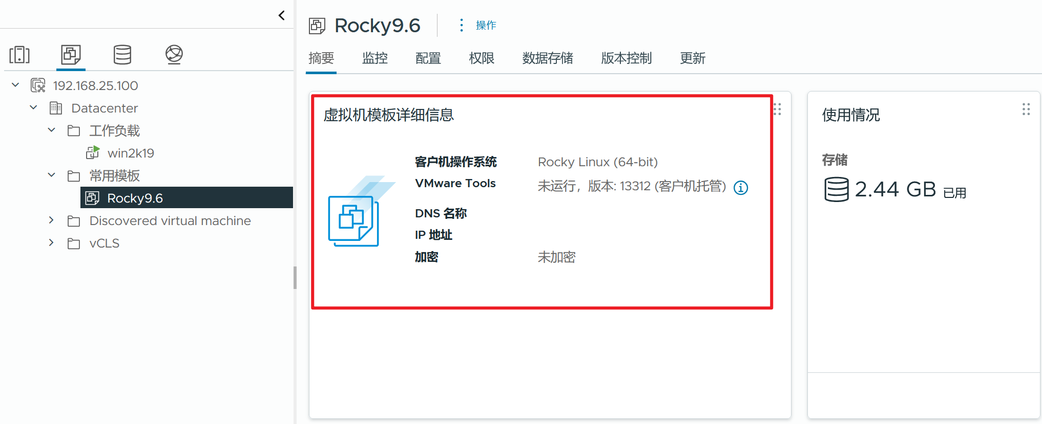The image size is (1042, 424).
Task: Click the Datacenter building icon
Action: coord(56,108)
